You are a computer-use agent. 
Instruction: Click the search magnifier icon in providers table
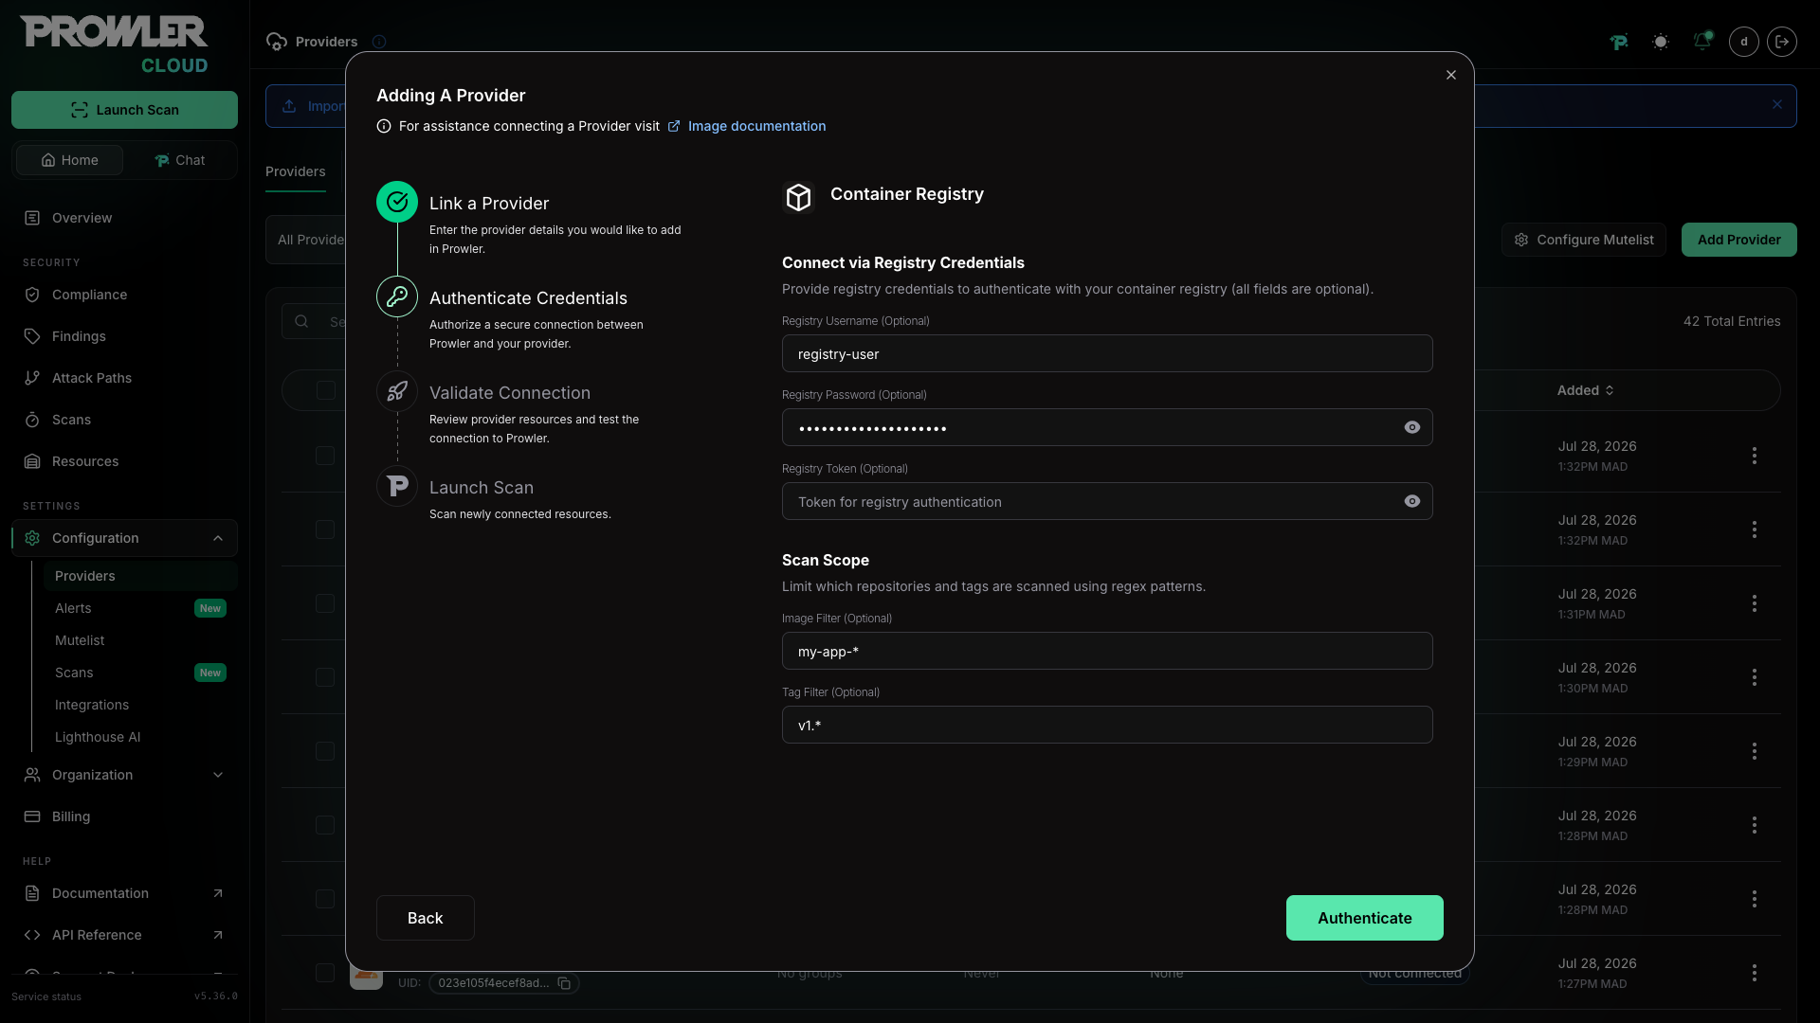click(x=301, y=321)
